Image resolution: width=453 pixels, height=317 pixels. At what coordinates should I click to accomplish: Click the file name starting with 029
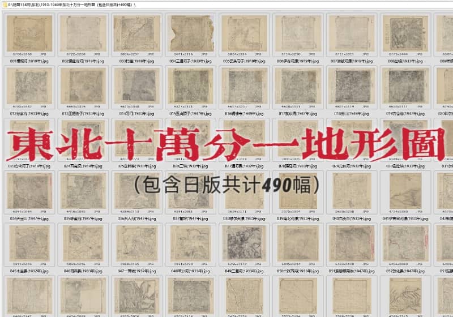352,166
